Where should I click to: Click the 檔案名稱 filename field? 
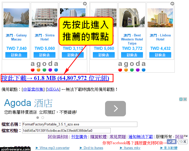tap(80, 124)
